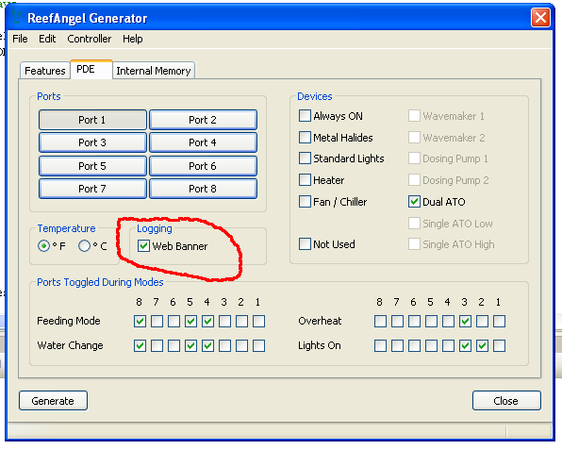The width and height of the screenshot is (562, 450).
Task: Select the Port 3 button
Action: pos(92,142)
